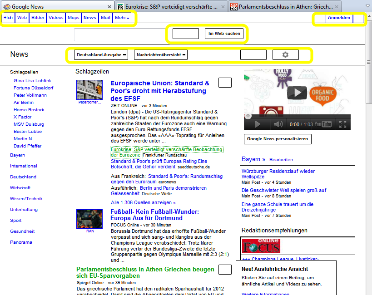372x295 pixels.
Task: Click the page vertical scrollbar thumb
Action: [369, 62]
